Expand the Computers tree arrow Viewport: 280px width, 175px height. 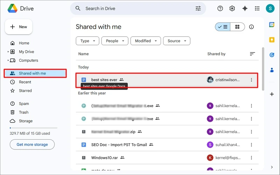click(8, 60)
